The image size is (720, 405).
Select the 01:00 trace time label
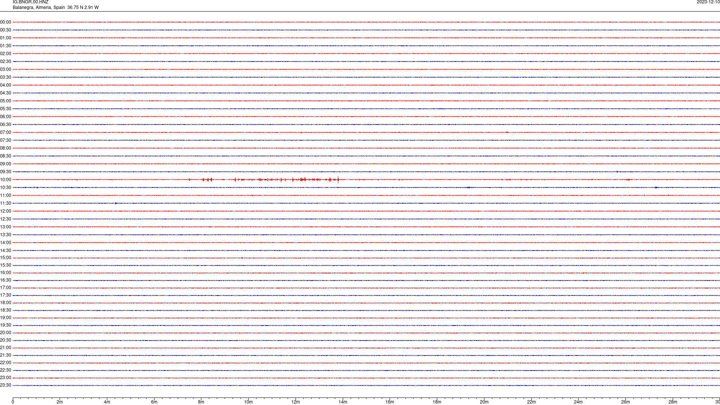(x=6, y=38)
